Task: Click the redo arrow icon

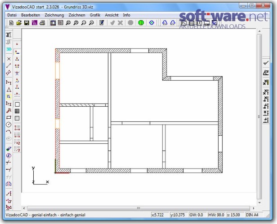Action: pos(173,23)
